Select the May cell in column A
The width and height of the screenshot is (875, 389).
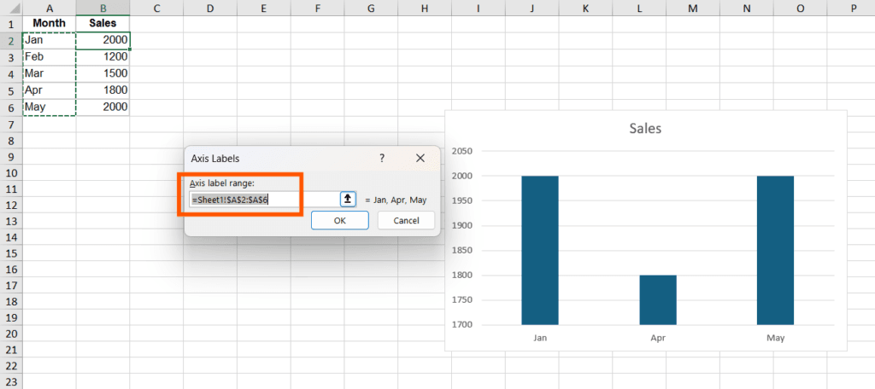[49, 107]
